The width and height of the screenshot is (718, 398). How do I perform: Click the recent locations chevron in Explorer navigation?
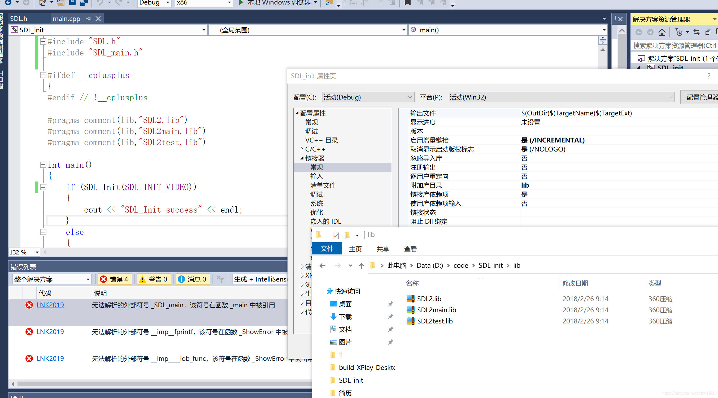click(350, 266)
